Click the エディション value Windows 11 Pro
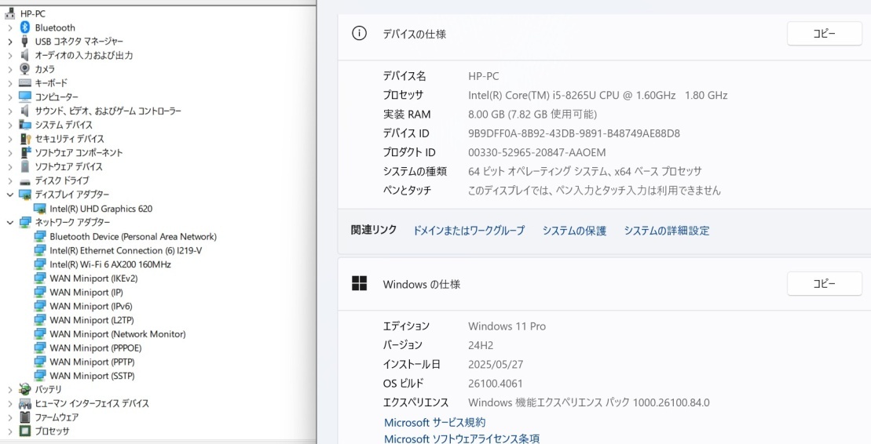 coord(507,326)
